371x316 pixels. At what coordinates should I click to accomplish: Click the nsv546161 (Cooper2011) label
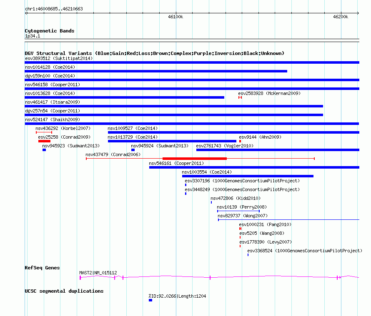176,163
